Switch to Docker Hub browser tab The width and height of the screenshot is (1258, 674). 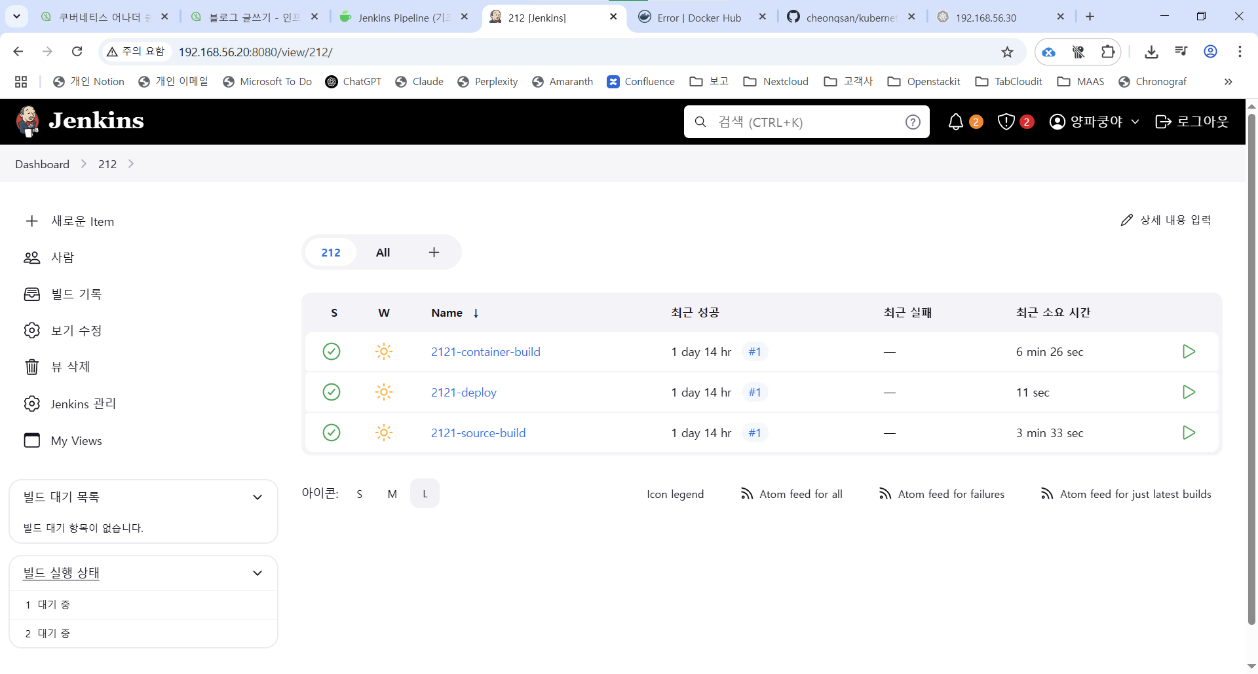pos(698,17)
